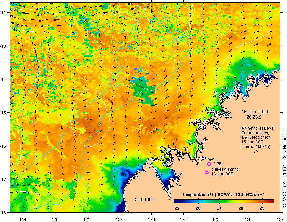Click the '15-Jun-2010' date text
Screen dimensions: 287x222
(255, 112)
